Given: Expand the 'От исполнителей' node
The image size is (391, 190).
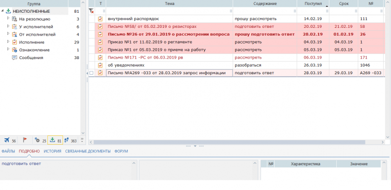Looking at the screenshot, I should coord(8,34).
